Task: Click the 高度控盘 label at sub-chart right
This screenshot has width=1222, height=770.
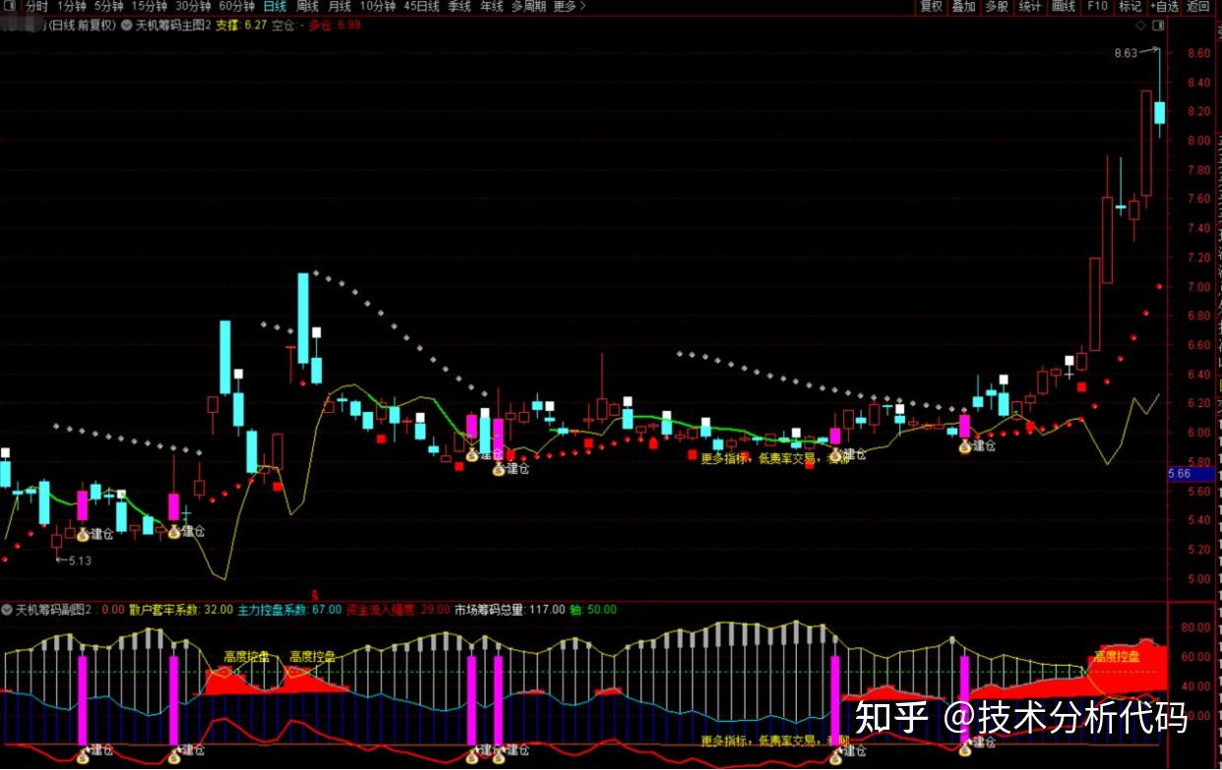Action: coord(1117,657)
